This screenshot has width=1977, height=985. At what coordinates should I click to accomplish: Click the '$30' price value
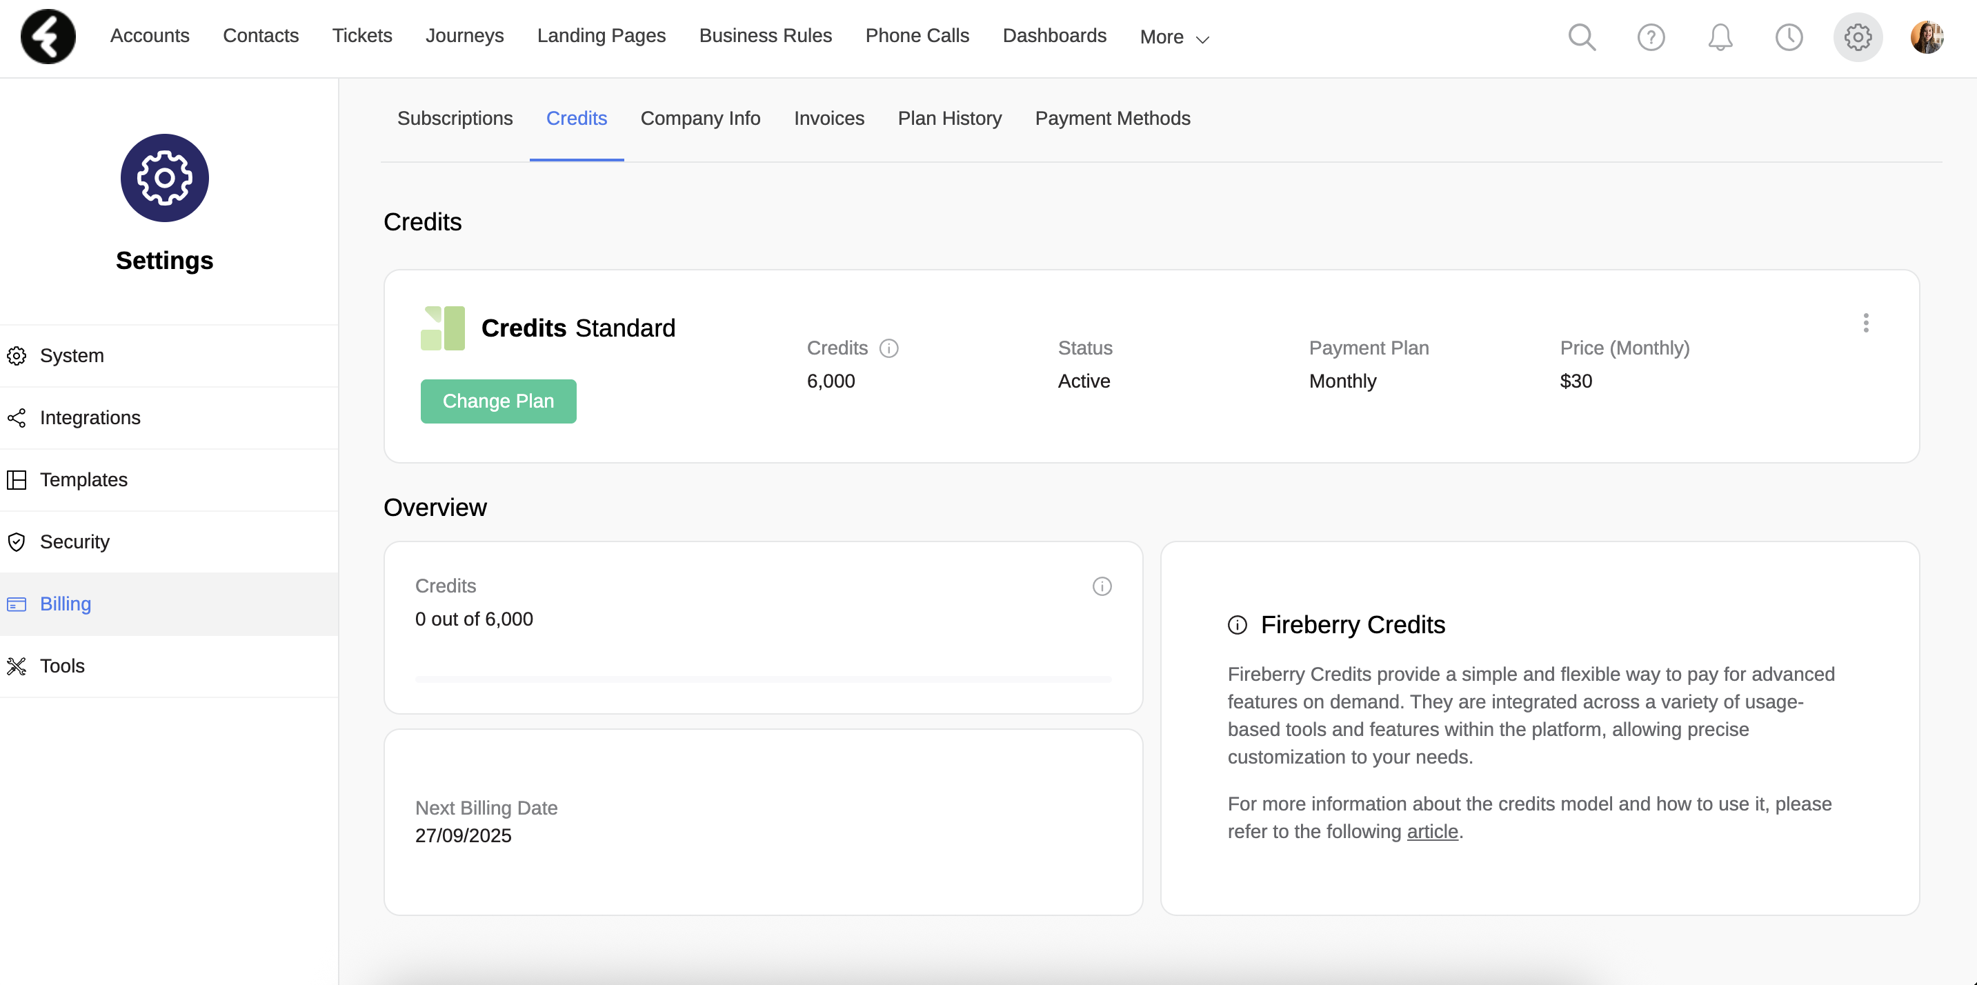pos(1576,381)
